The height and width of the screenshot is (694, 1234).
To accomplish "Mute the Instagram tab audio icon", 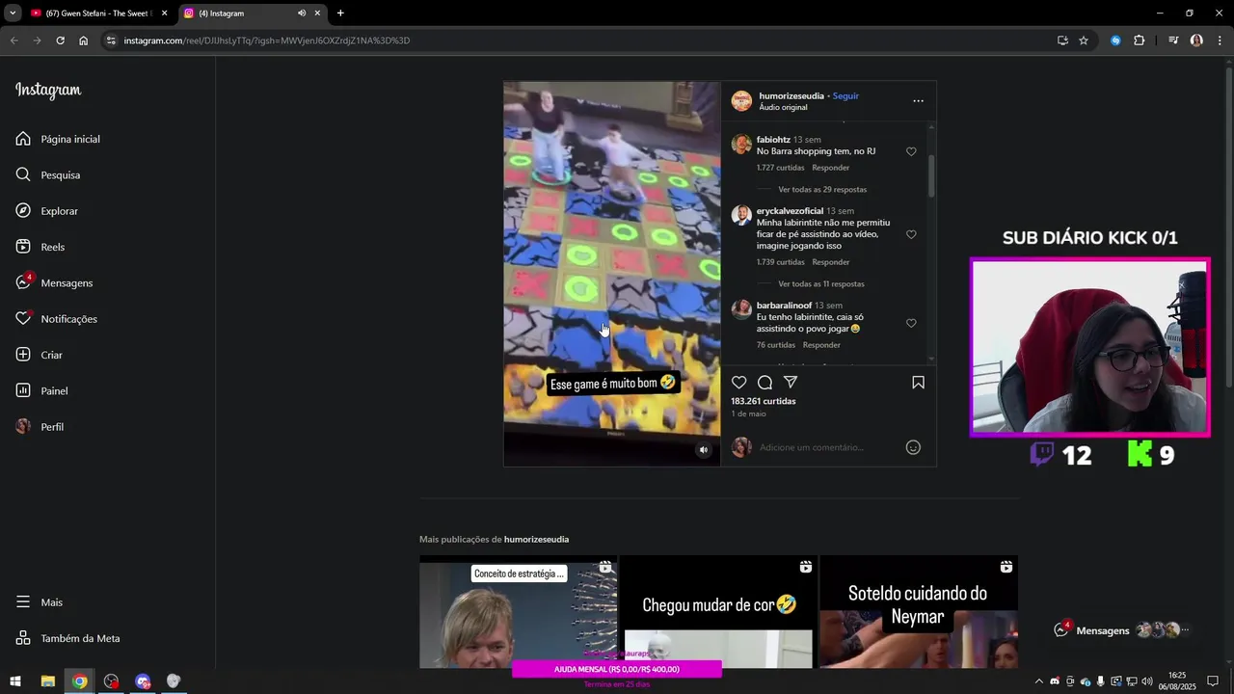I will point(302,13).
